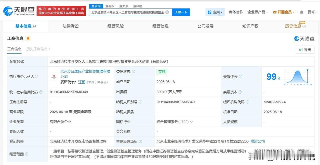320x165 pixels.
Task: Select the 查老板 search tab
Action: 110,6
